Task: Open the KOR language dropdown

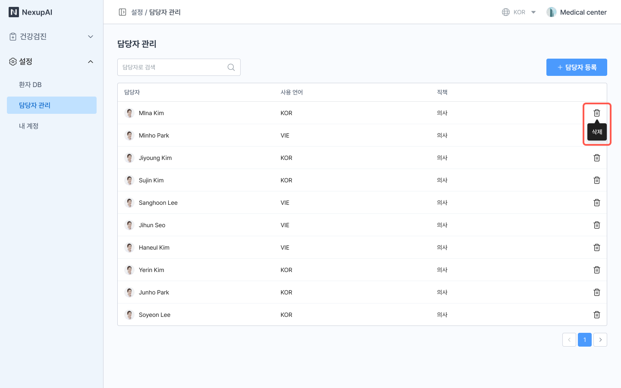Action: coord(519,12)
